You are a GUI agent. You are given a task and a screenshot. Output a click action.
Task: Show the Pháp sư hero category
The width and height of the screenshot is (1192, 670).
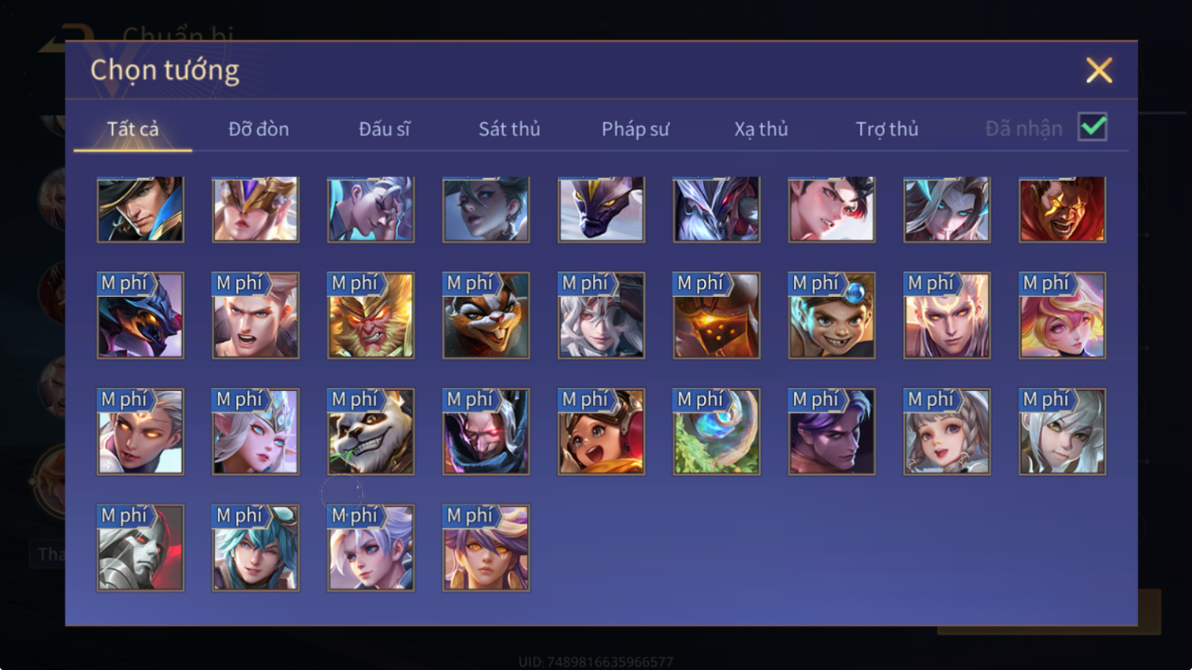point(636,129)
